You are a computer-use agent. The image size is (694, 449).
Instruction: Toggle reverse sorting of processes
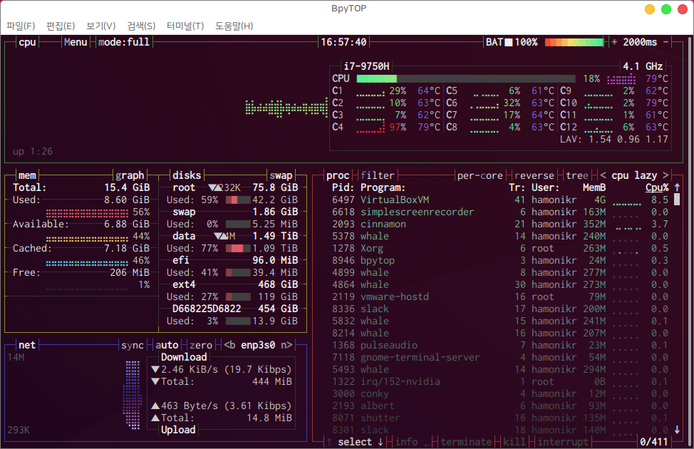click(534, 175)
